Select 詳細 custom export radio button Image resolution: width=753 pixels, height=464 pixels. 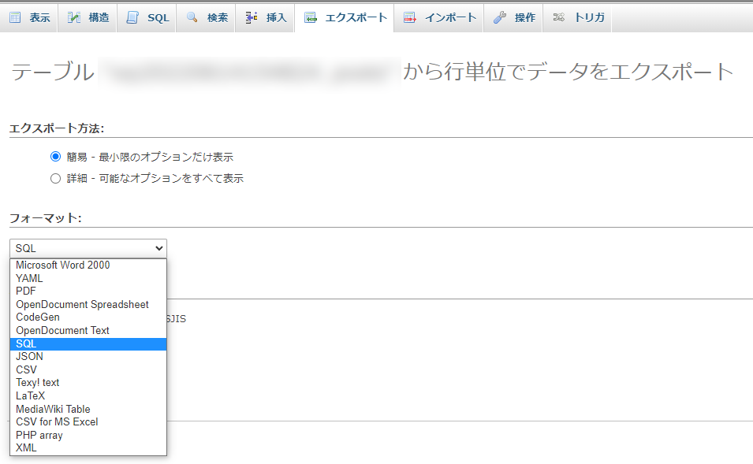click(55, 178)
